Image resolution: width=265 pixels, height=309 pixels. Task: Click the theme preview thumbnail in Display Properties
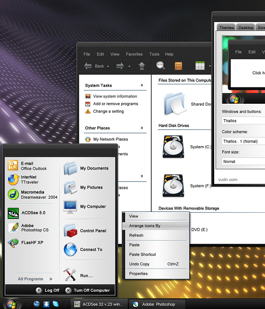(x=243, y=70)
